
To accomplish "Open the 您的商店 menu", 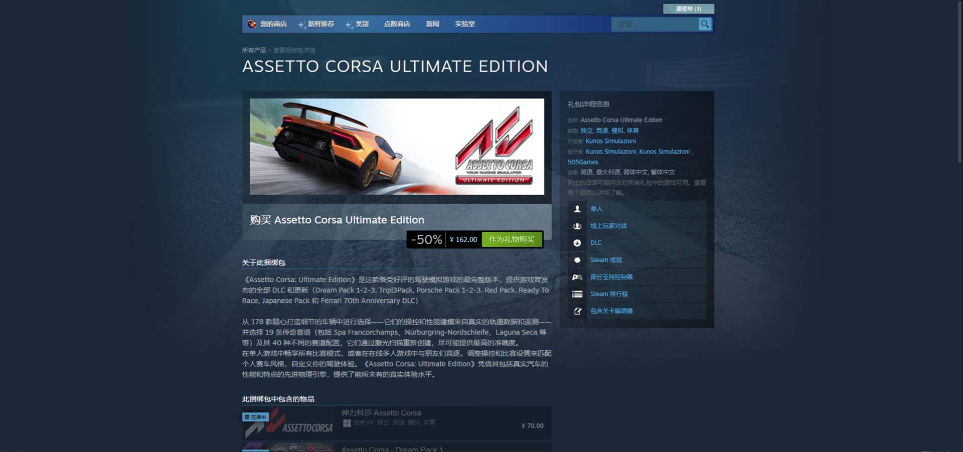I will coord(273,24).
